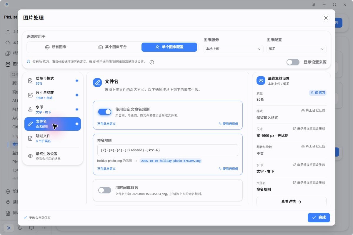This screenshot has width=353, height=235.
Task: Select the 某个图床平台 scope tab
Action: pos(112,47)
